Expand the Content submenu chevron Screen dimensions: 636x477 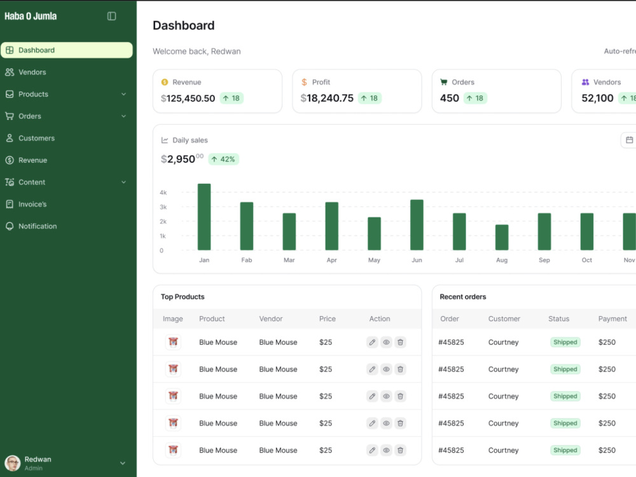(x=123, y=182)
